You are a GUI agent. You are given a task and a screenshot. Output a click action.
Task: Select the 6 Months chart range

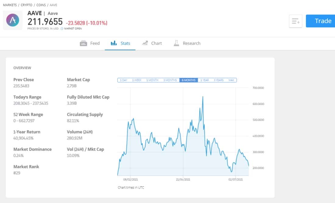click(x=189, y=80)
